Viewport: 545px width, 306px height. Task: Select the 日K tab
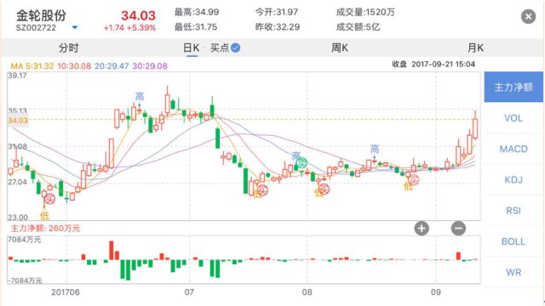[191, 48]
